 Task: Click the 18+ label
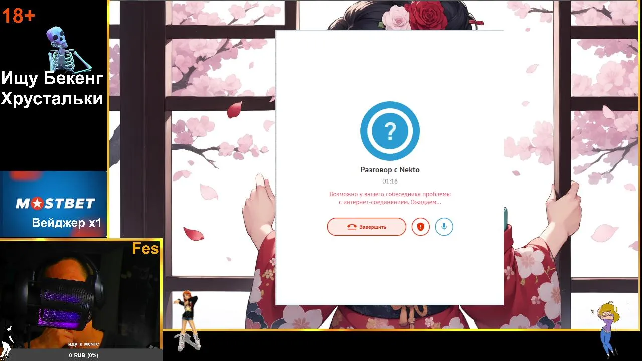(18, 16)
